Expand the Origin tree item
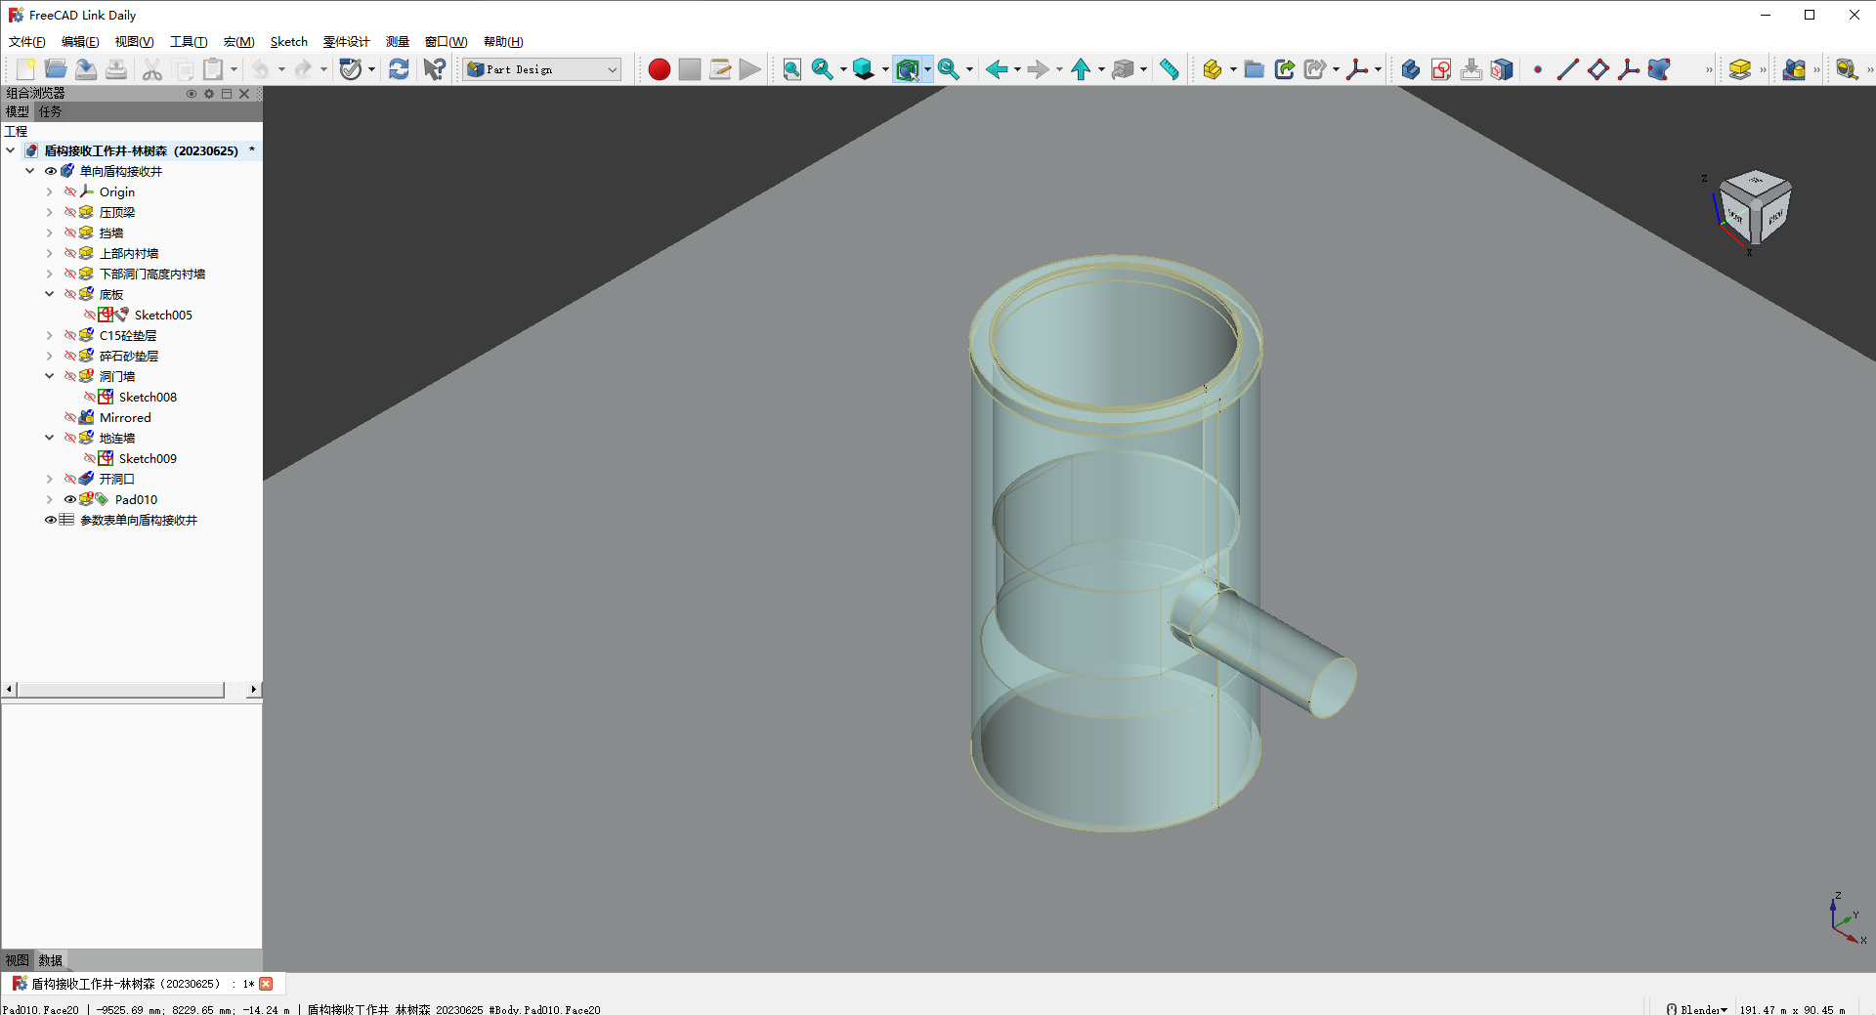 click(49, 191)
